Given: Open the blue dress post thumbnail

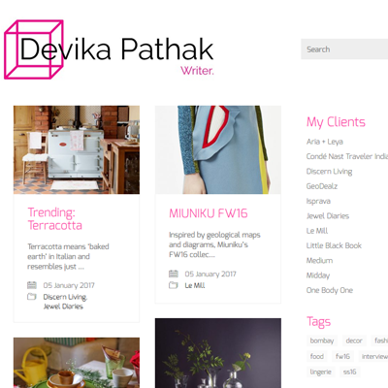Looking at the screenshot, I should [218, 149].
